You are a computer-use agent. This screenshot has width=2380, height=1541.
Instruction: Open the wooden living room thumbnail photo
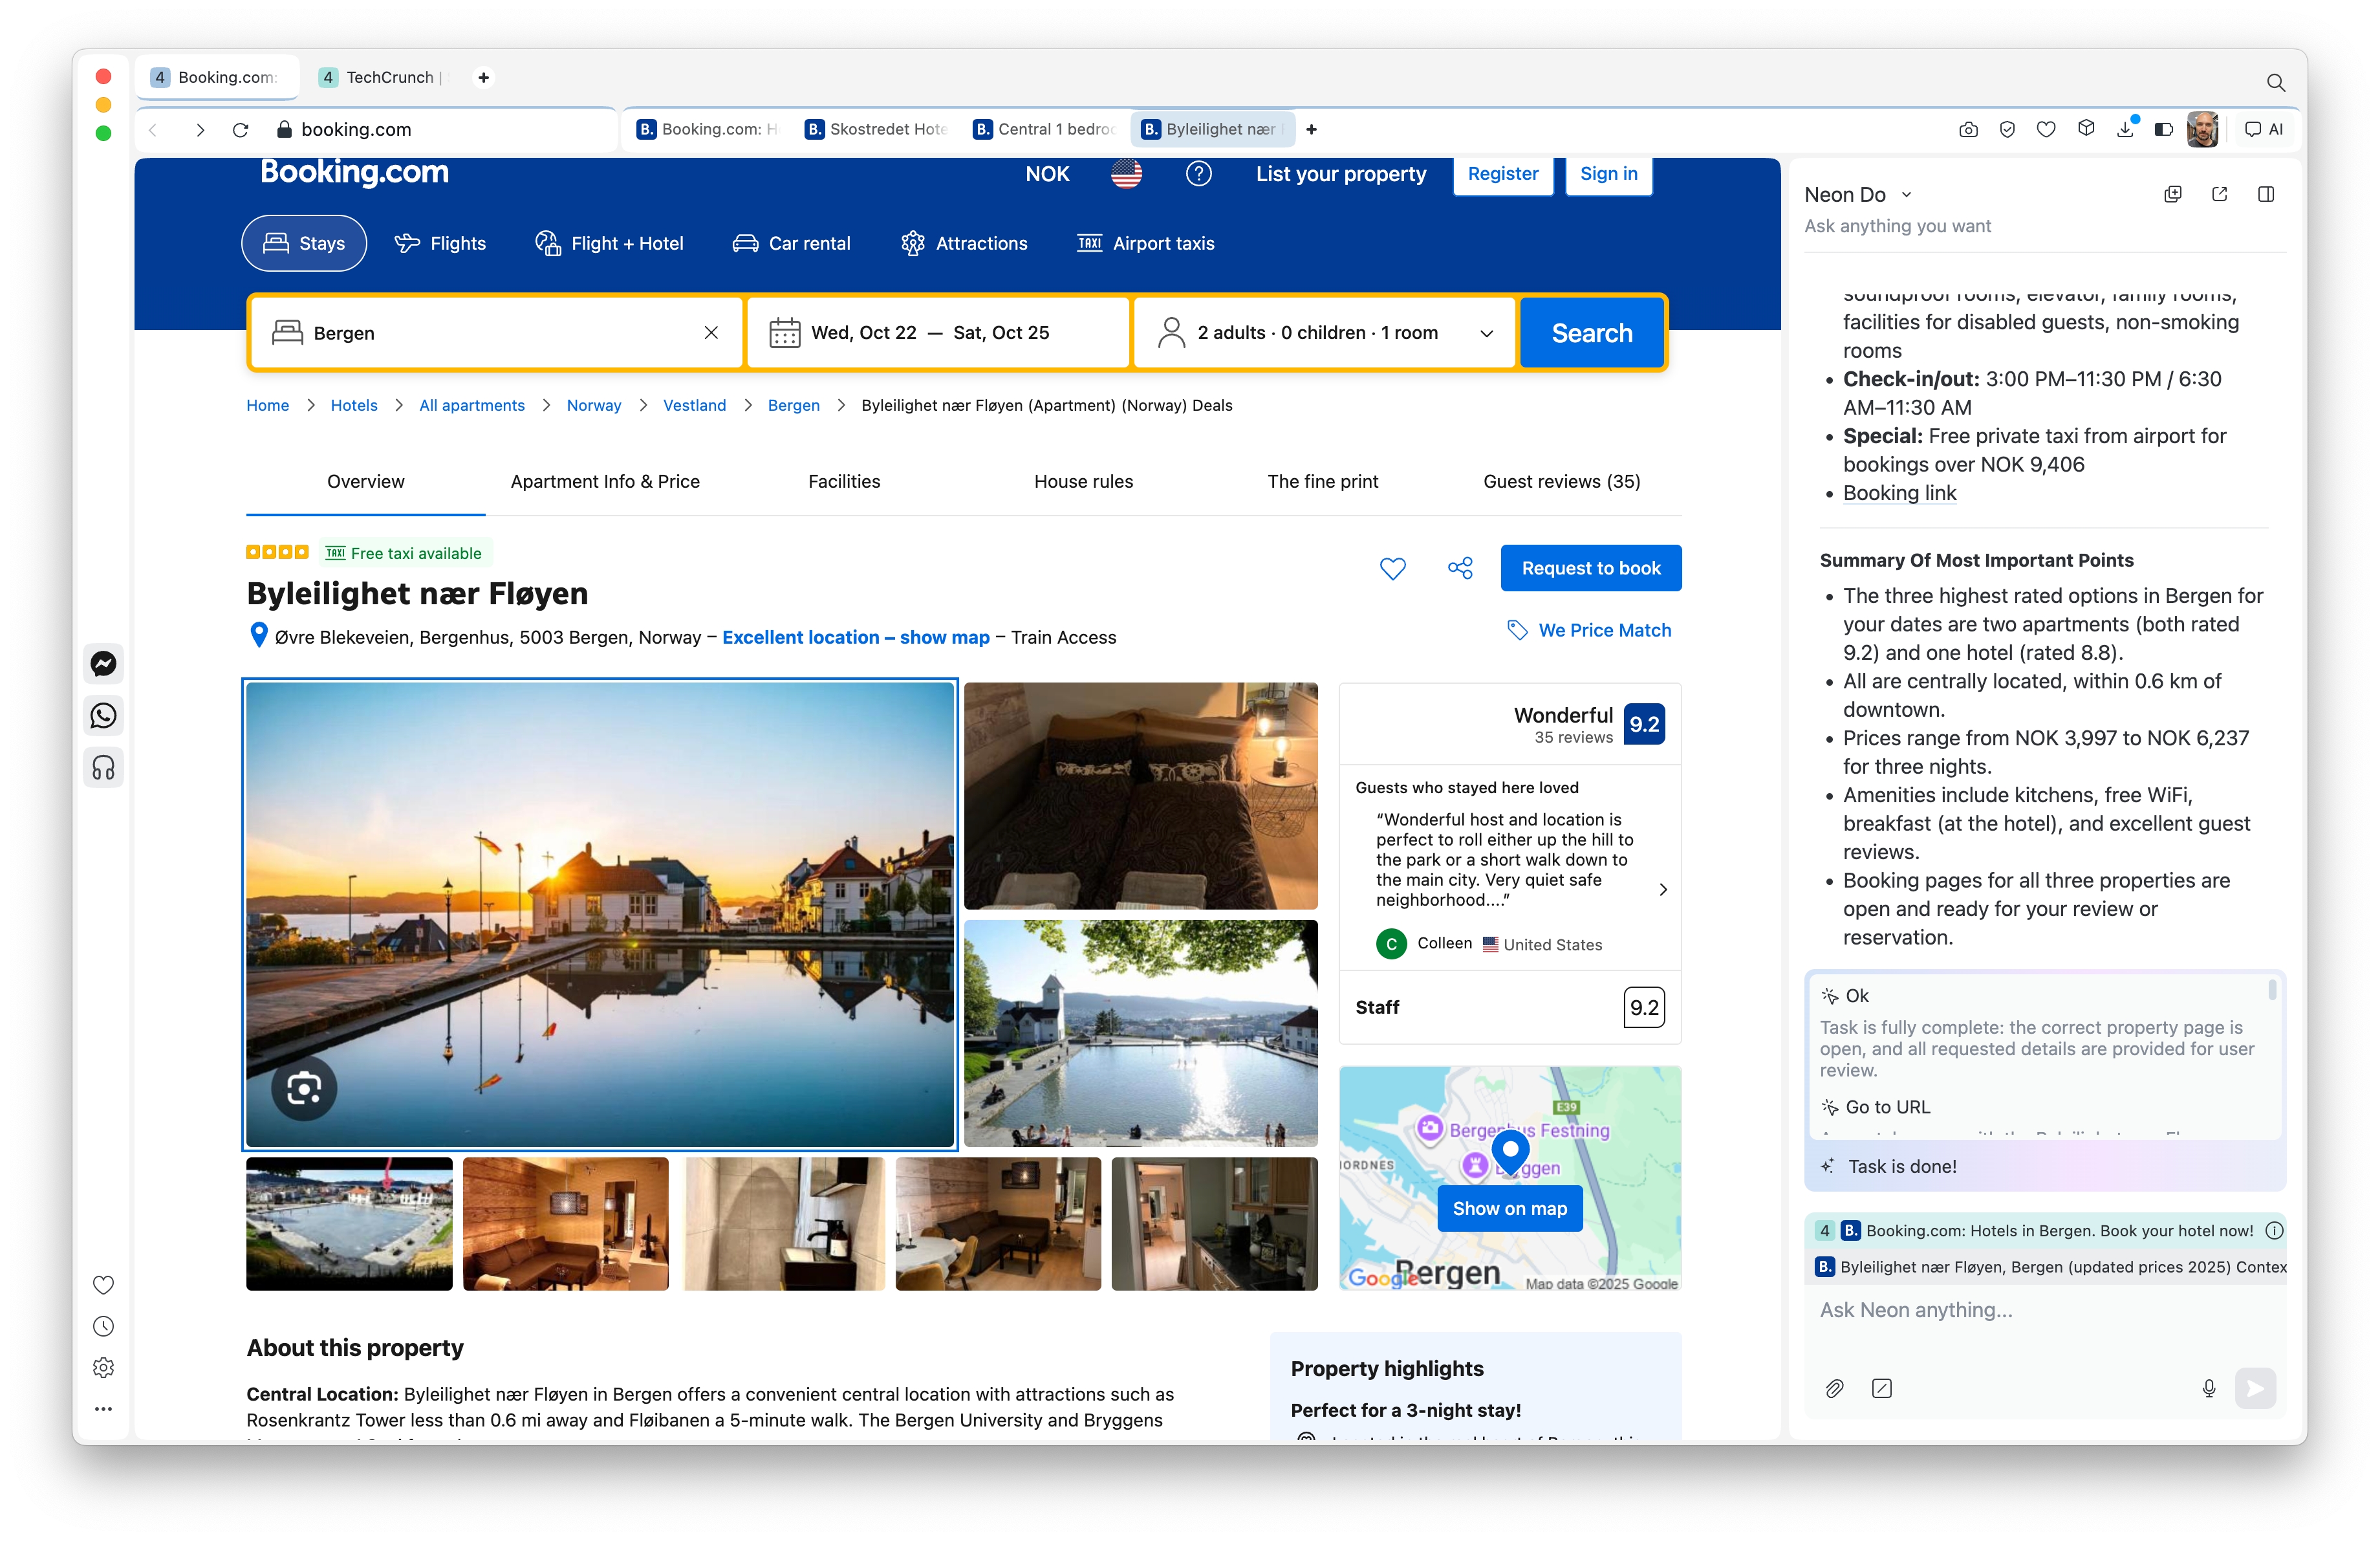coord(565,1224)
